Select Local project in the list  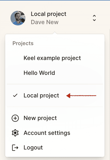click(55, 95)
